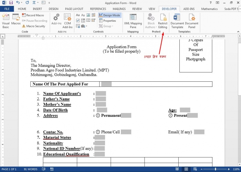Switch to the ADD-INS tab

coord(189,9)
